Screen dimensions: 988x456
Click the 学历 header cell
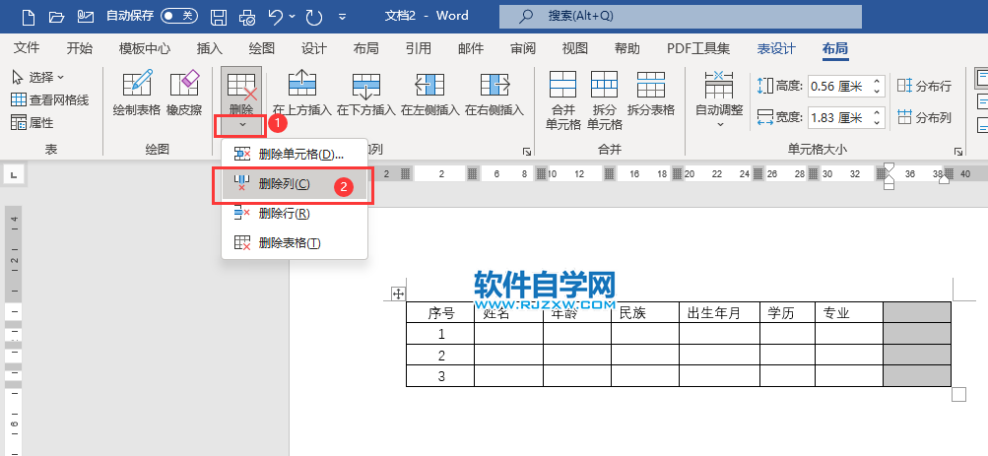[787, 312]
